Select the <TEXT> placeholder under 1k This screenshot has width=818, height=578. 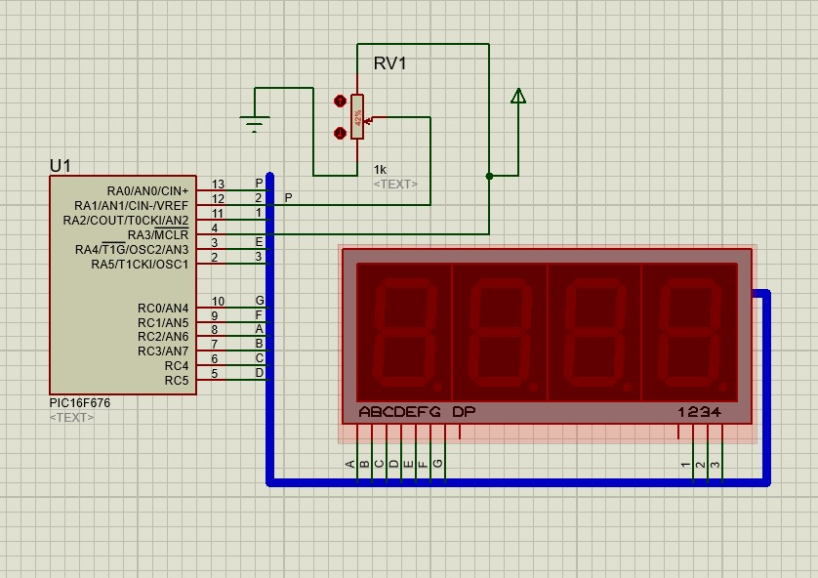point(395,185)
